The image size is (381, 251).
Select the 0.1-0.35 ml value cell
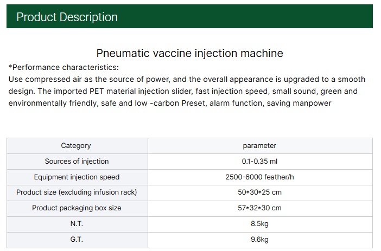coord(259,161)
